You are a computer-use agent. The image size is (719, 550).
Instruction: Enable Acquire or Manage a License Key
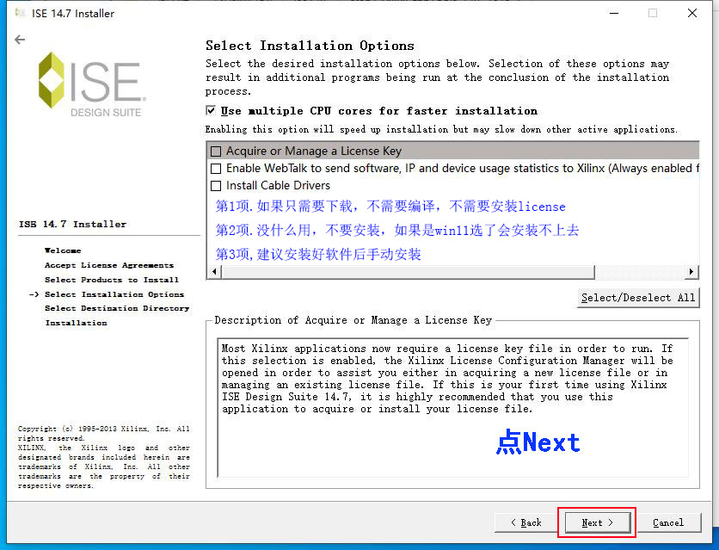216,151
